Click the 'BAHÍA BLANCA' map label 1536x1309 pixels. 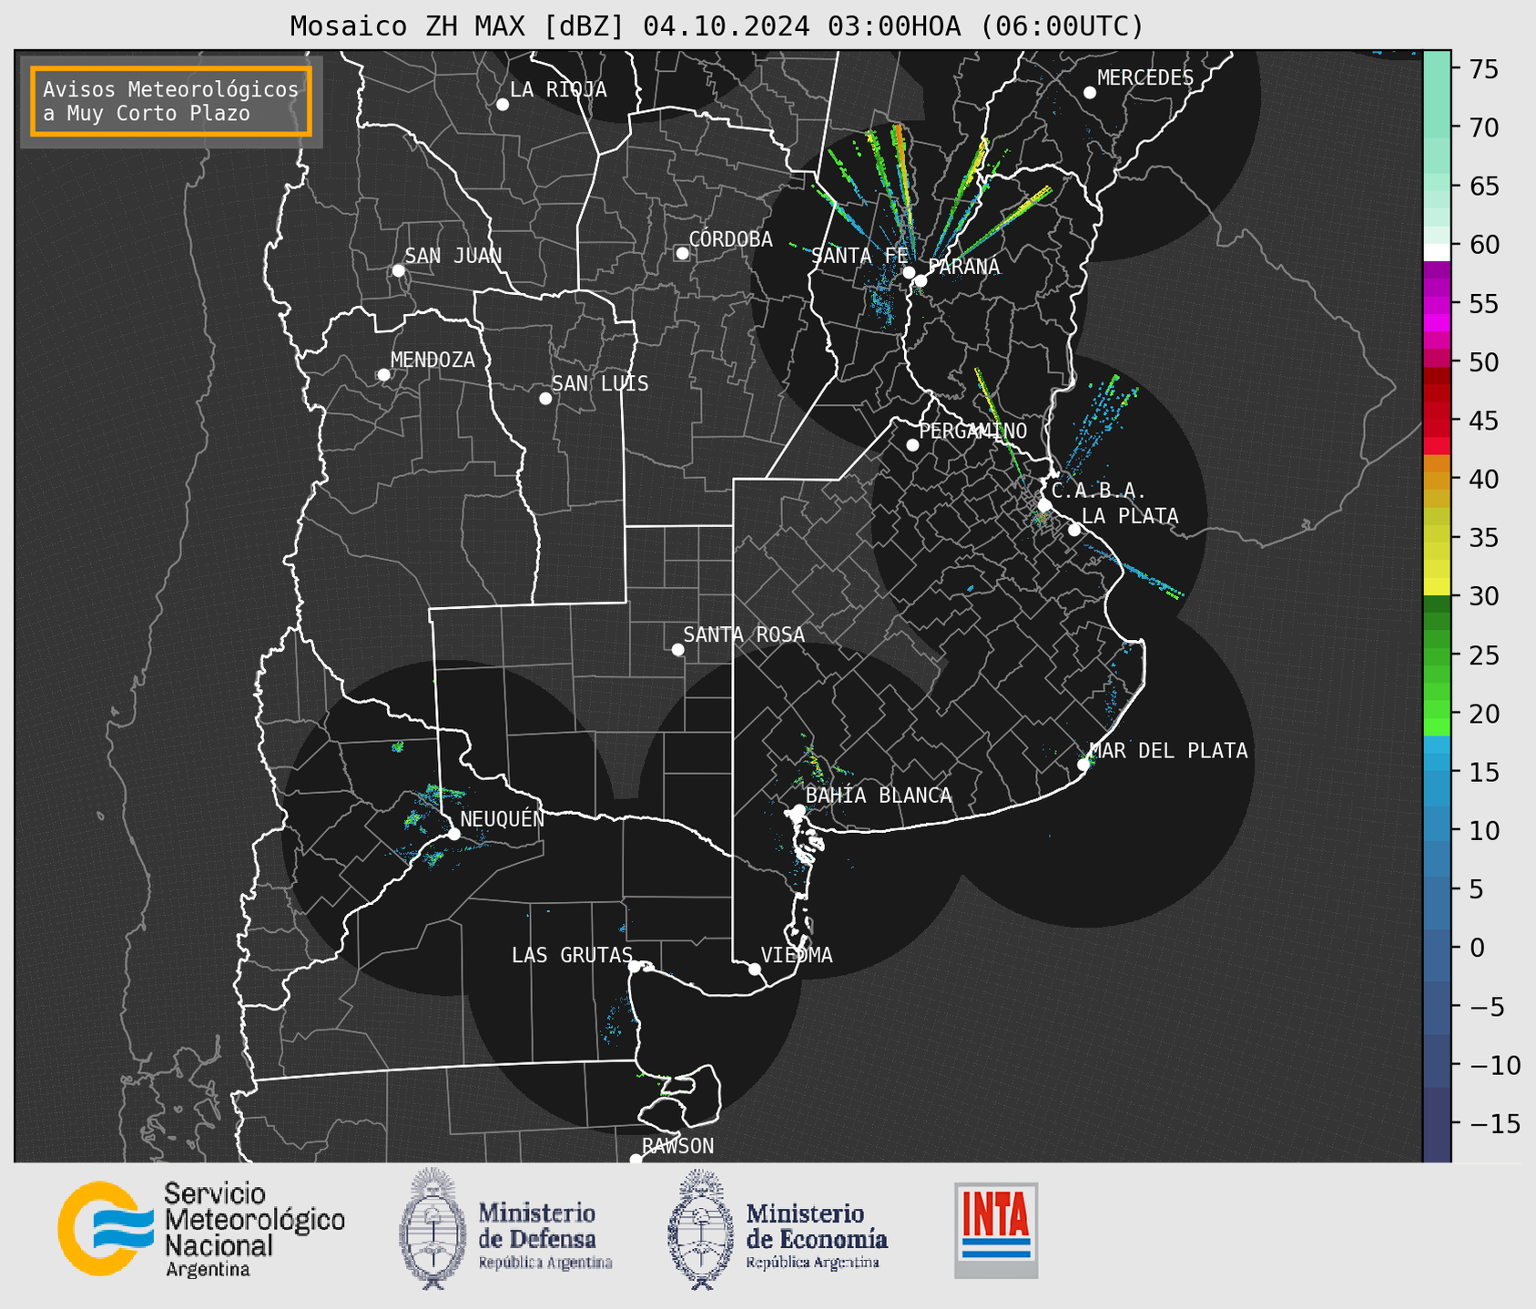879,796
